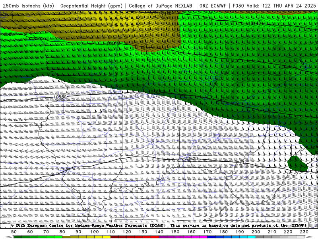The image size is (318, 239).
Task: Click the 'Geopotential Height (gpm)' title text
Action: pyautogui.click(x=91, y=6)
